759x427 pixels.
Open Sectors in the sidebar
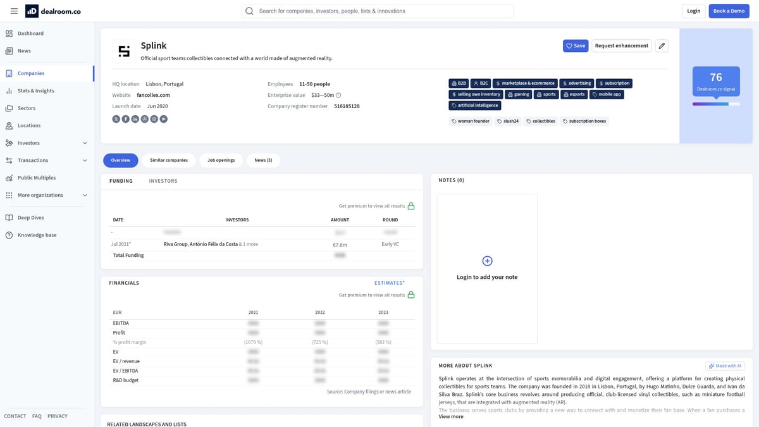pyautogui.click(x=27, y=108)
